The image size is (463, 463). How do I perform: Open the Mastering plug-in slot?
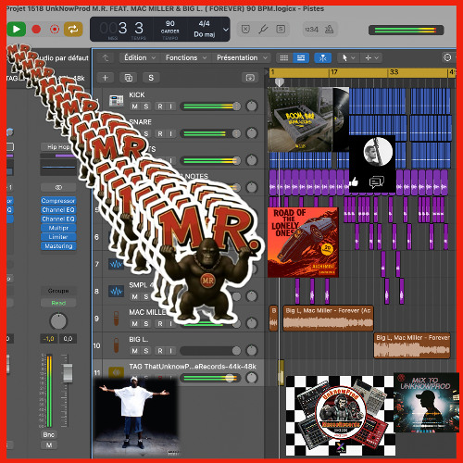58,246
